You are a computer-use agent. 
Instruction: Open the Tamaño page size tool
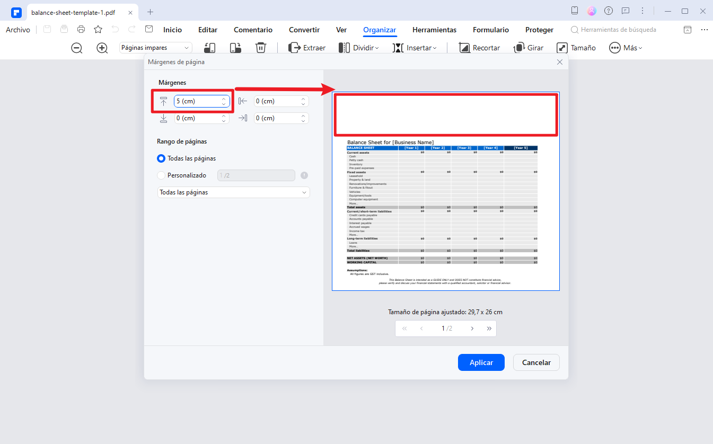click(576, 48)
